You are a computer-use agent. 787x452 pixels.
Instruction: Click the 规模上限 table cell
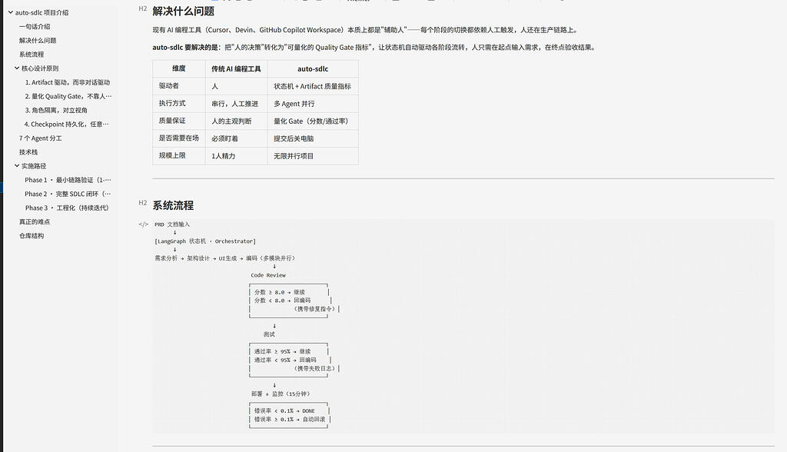tap(178, 156)
